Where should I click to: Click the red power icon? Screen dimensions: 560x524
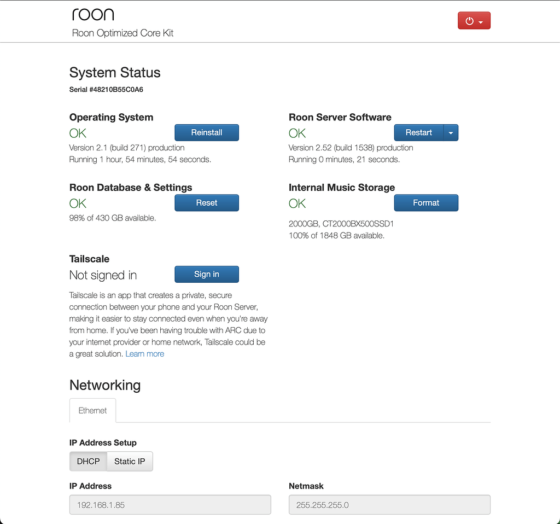click(x=469, y=20)
